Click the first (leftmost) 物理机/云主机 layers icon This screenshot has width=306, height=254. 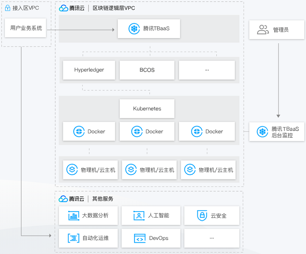click(x=72, y=169)
